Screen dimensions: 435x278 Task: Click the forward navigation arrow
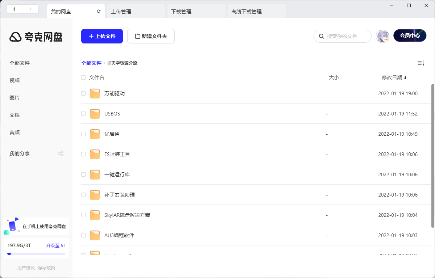(30, 9)
